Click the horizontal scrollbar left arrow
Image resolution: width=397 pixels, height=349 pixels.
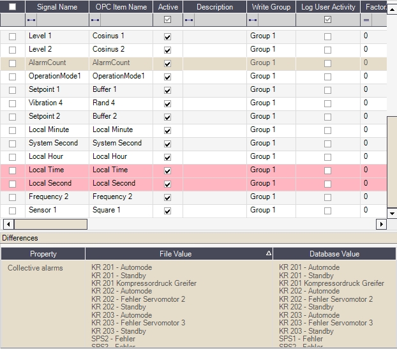click(8, 225)
